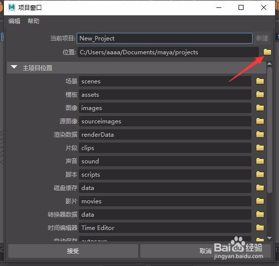Browse folder for assets row
Image resolution: width=279 pixels, height=266 pixels.
(260, 94)
